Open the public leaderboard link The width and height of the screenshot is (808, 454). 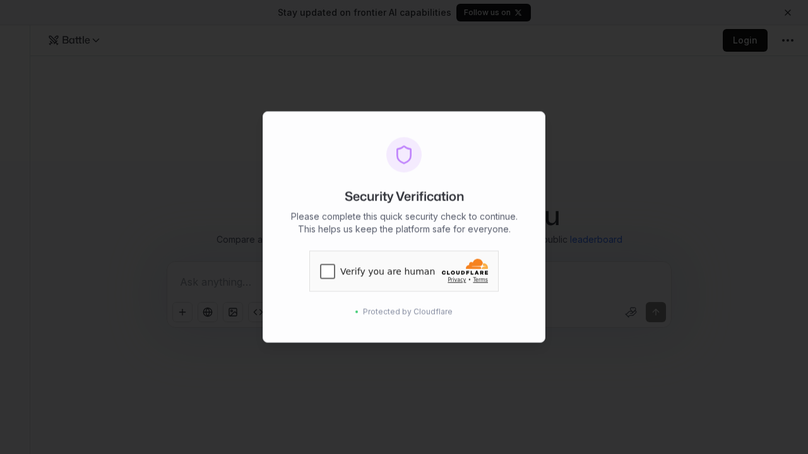pyautogui.click(x=596, y=240)
